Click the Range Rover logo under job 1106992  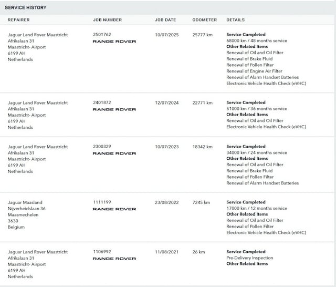pos(114,259)
